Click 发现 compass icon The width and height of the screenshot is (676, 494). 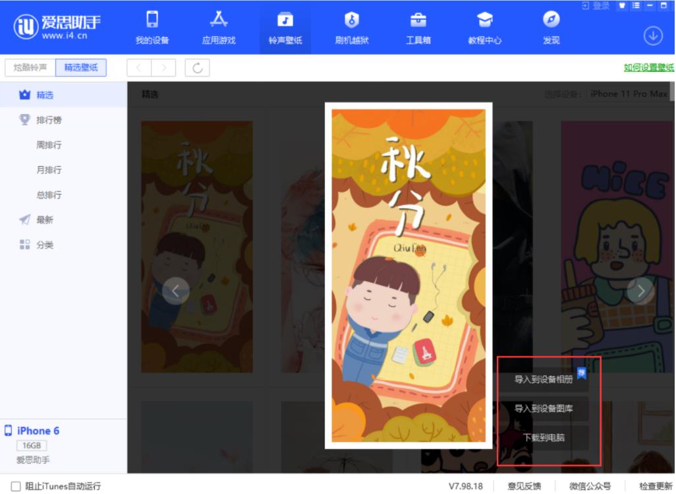tap(551, 20)
